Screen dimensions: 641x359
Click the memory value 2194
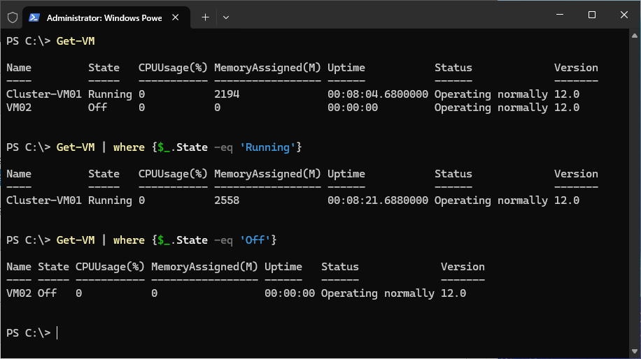pyautogui.click(x=227, y=94)
